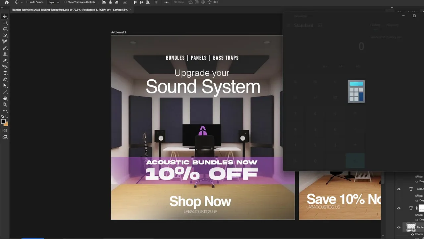Select the Clone Stamp tool
This screenshot has width=424, height=239.
5,54
